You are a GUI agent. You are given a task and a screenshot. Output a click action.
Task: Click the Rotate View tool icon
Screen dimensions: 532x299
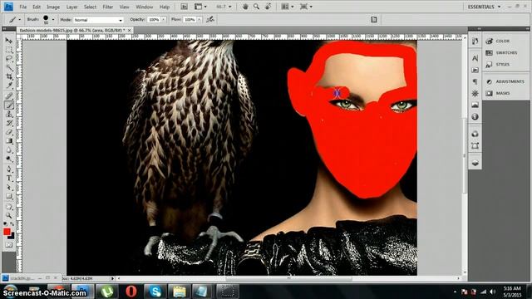coord(268,7)
